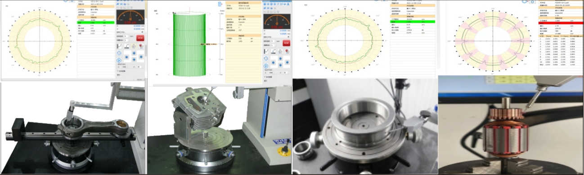
Task: Click the right arrow jog icon beside the cylinder plot
Action: click(x=287, y=62)
